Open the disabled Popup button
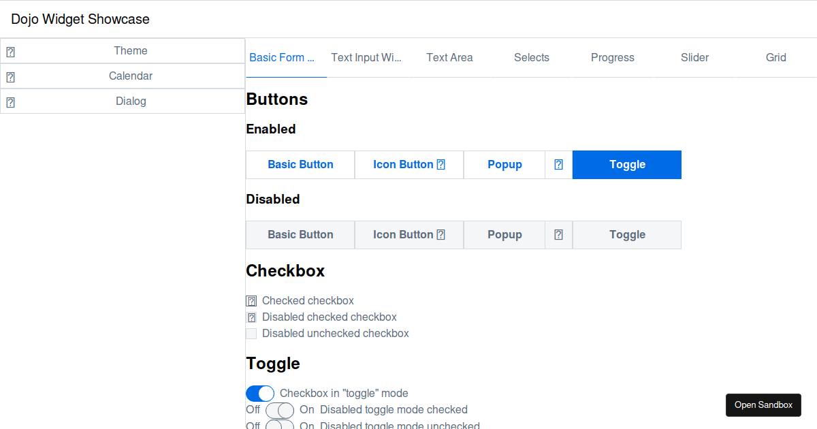Screen dimensions: 817x429 click(504, 235)
